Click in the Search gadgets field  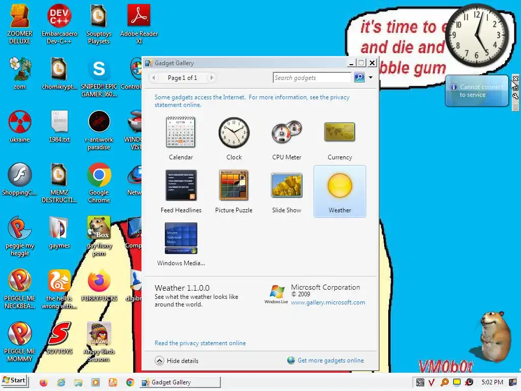(x=312, y=77)
